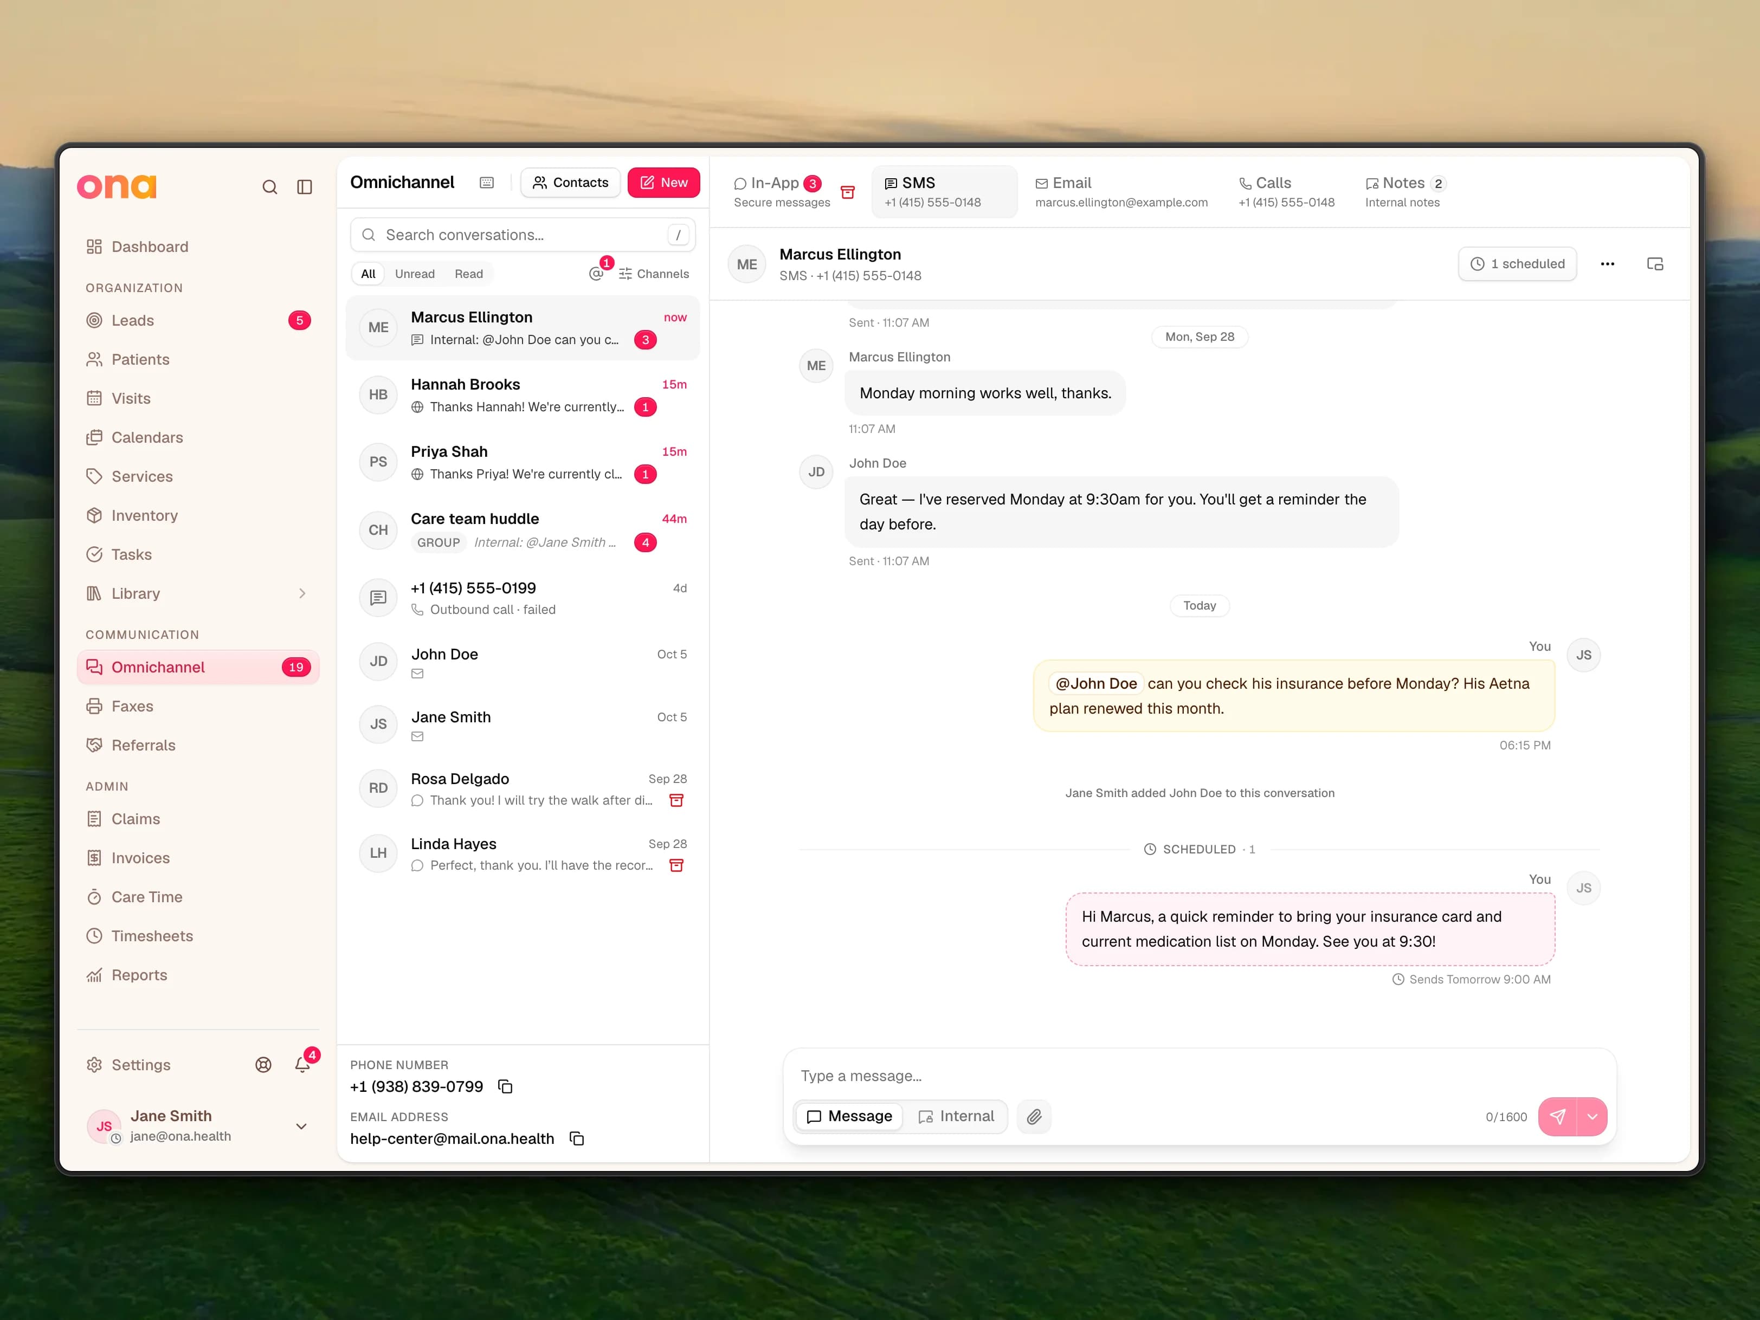Image resolution: width=1760 pixels, height=1320 pixels.
Task: Open Services in sidebar
Action: coord(198,476)
